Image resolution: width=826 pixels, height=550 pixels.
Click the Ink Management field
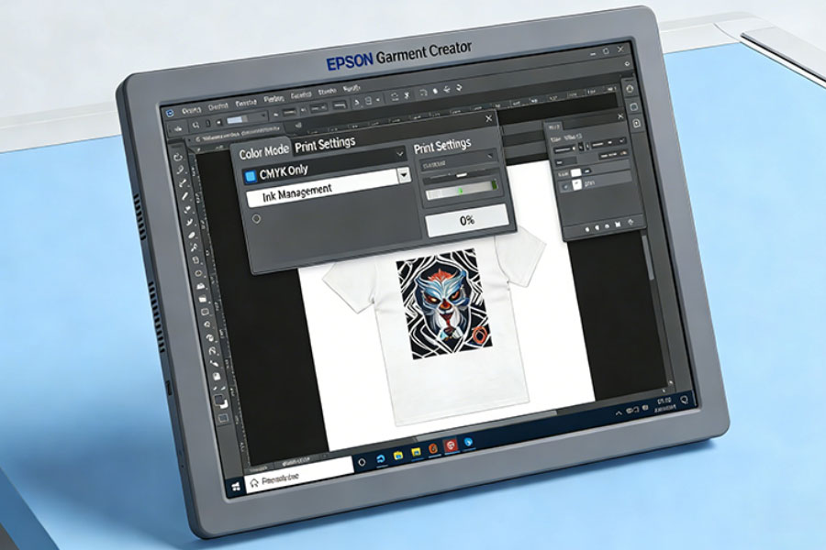[x=296, y=190]
